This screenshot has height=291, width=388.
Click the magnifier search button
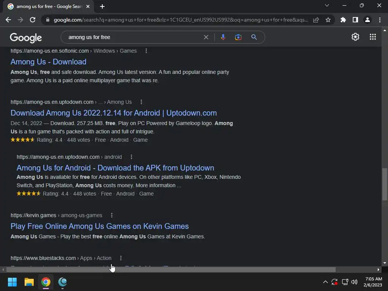[254, 37]
